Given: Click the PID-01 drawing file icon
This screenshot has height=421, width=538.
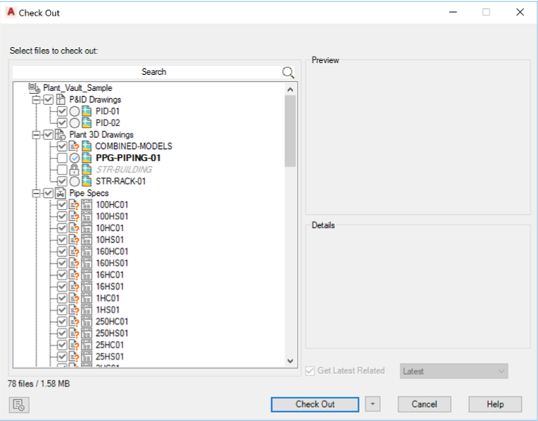Looking at the screenshot, I should (x=86, y=111).
